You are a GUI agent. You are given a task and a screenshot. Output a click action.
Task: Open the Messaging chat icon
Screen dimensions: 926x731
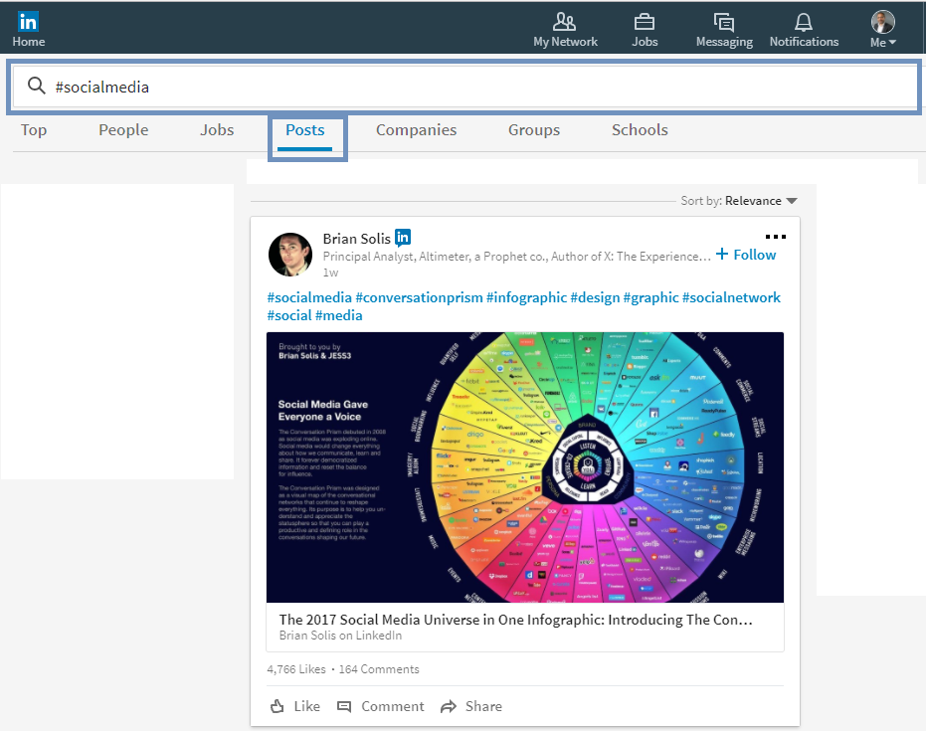click(724, 22)
